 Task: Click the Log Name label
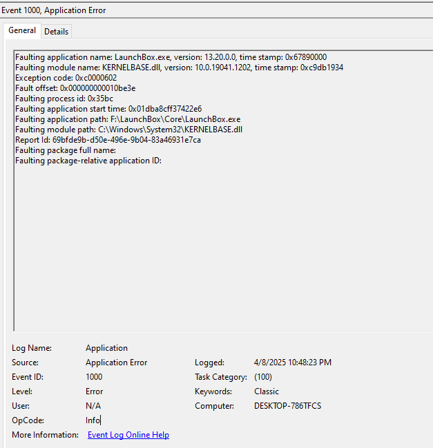coord(32,348)
